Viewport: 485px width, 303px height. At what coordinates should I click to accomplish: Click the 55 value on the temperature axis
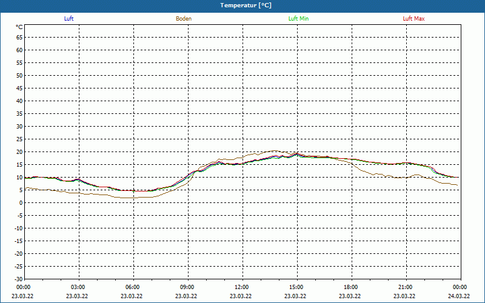click(x=19, y=63)
